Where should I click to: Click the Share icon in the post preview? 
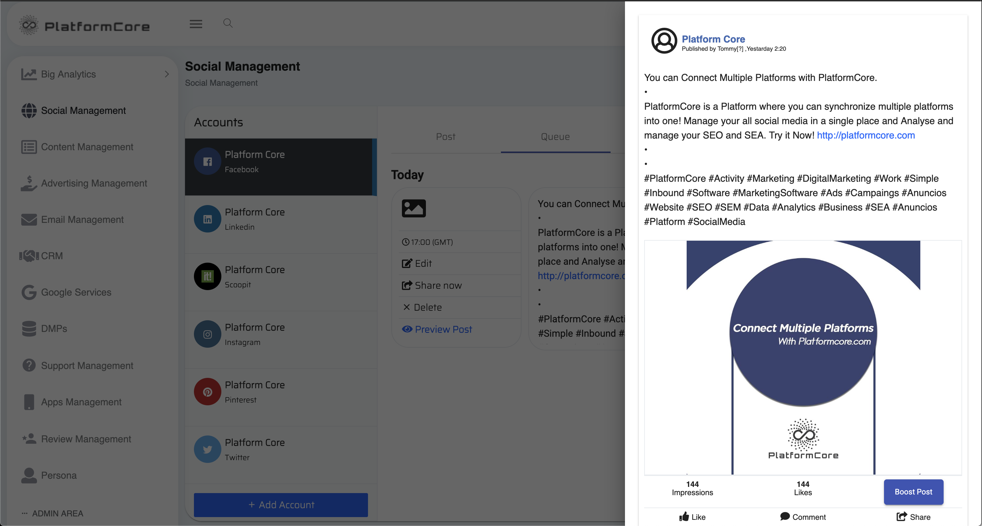click(901, 516)
